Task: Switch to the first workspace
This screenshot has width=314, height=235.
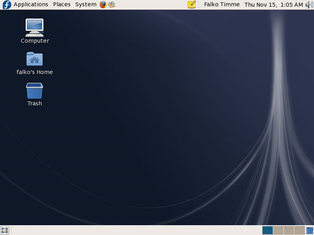Action: point(268,230)
